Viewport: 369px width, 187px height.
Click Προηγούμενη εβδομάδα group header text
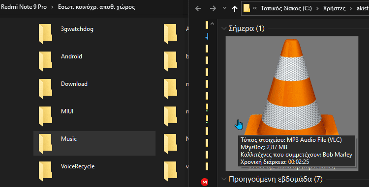(x=276, y=179)
